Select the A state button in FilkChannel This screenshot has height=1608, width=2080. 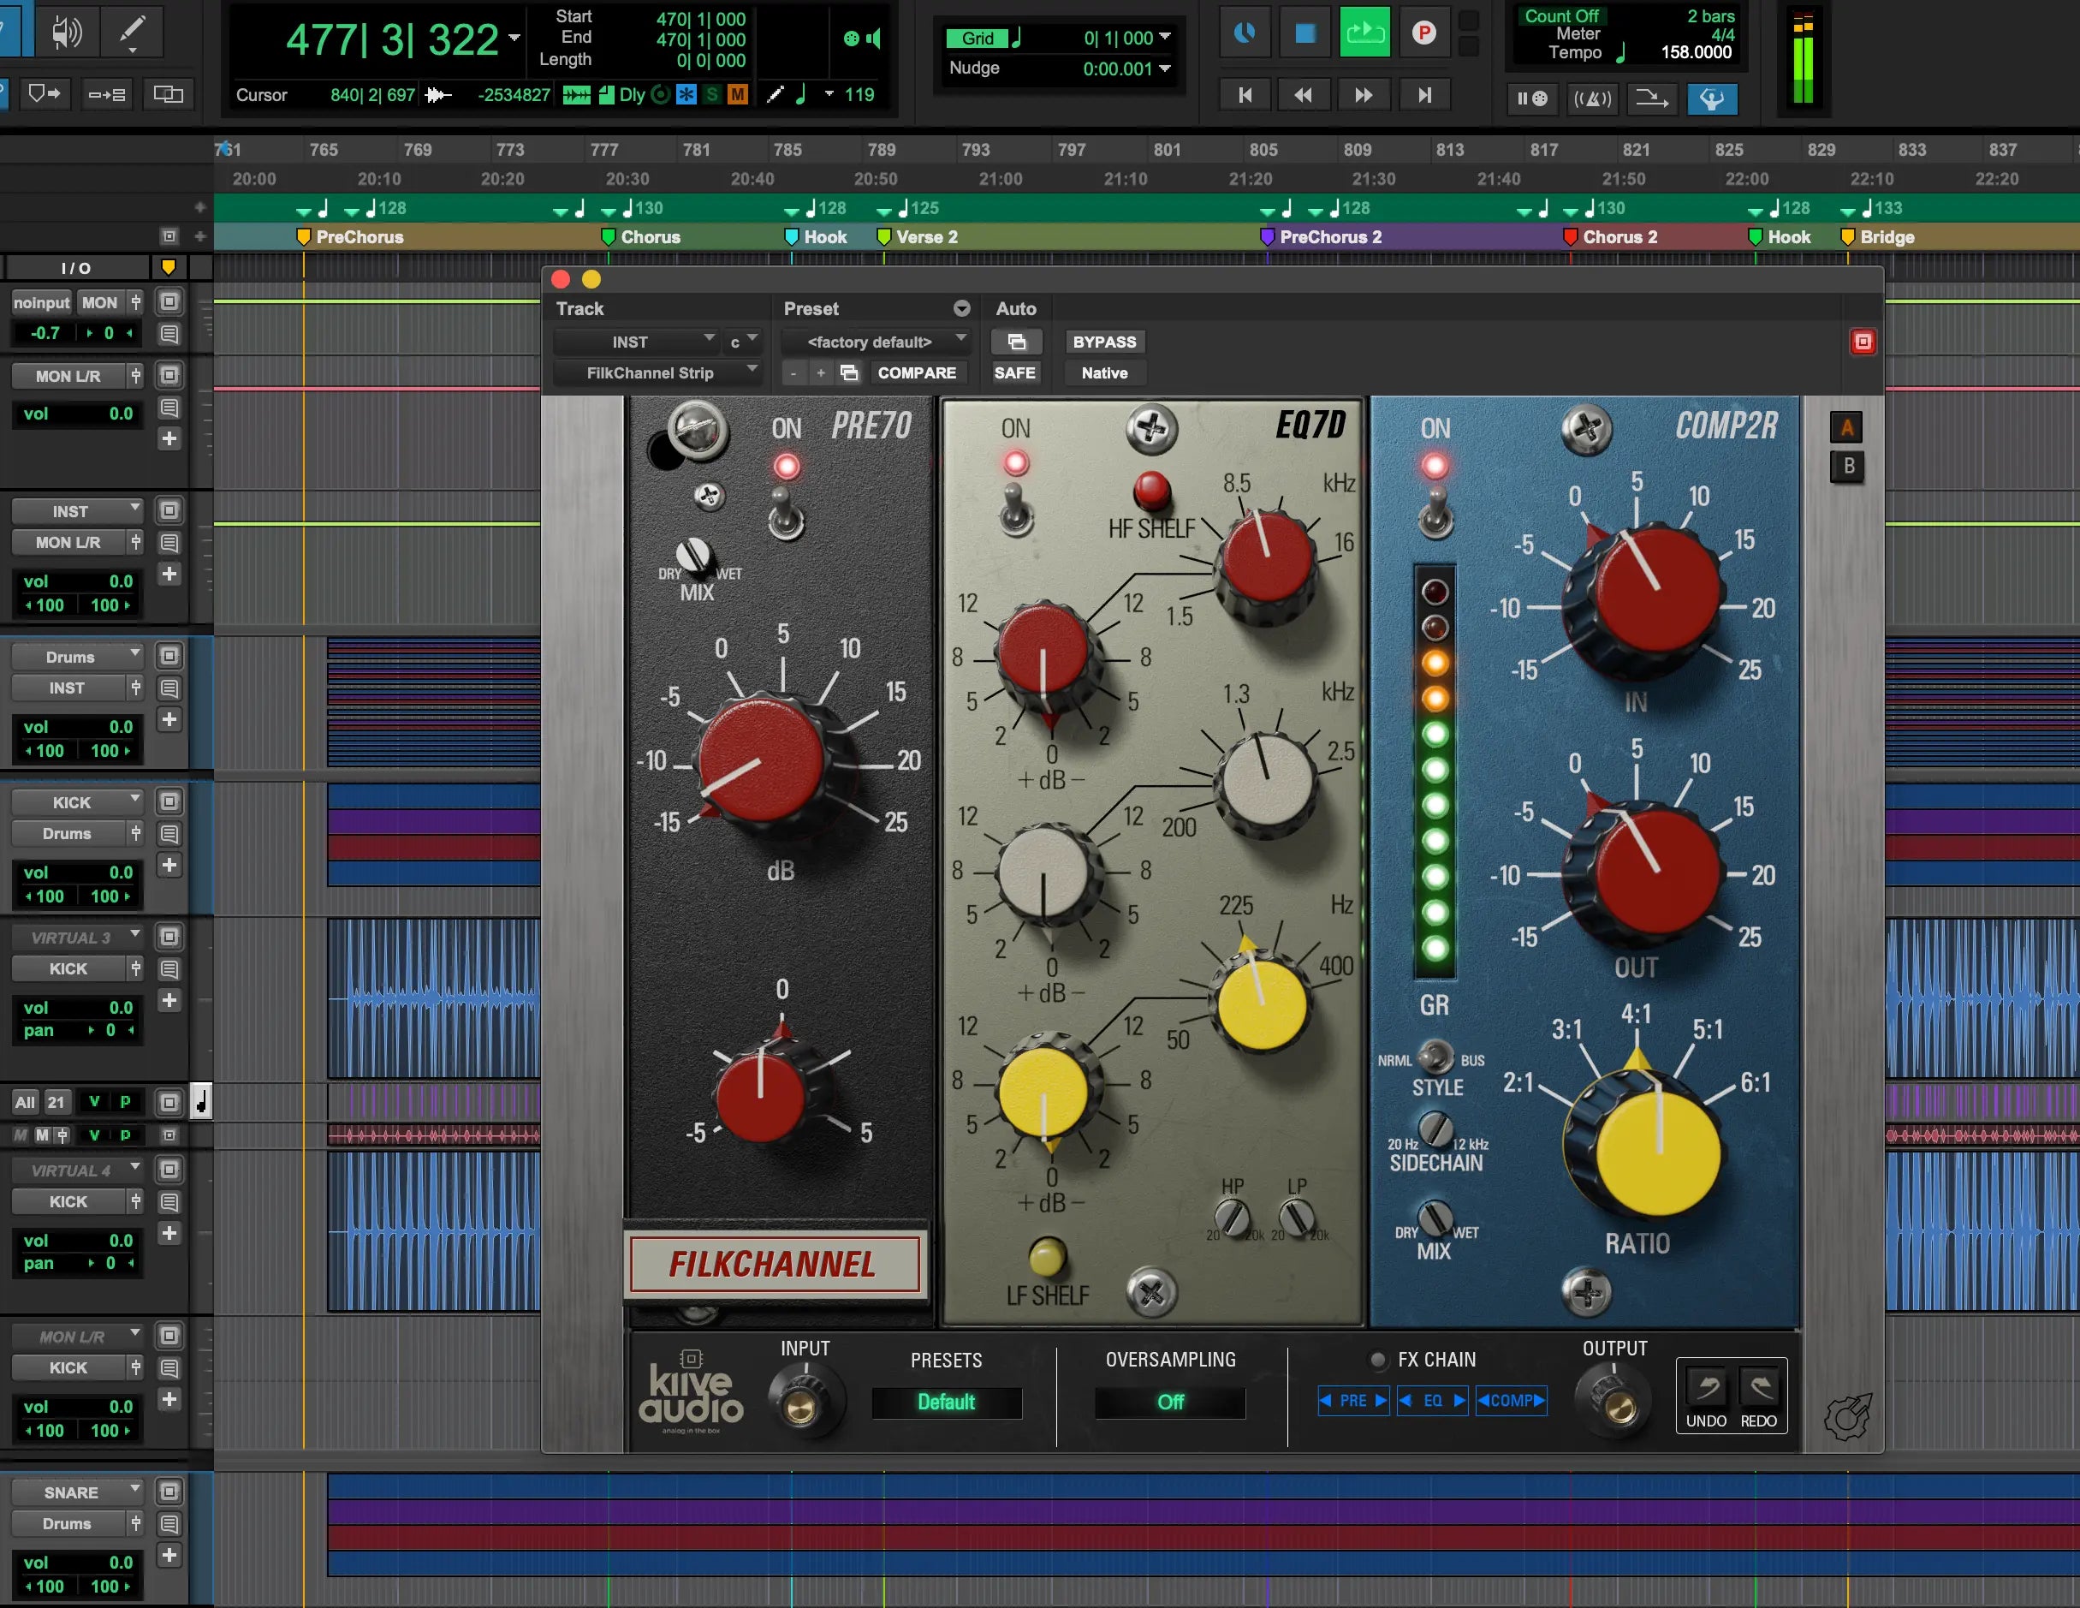1846,426
